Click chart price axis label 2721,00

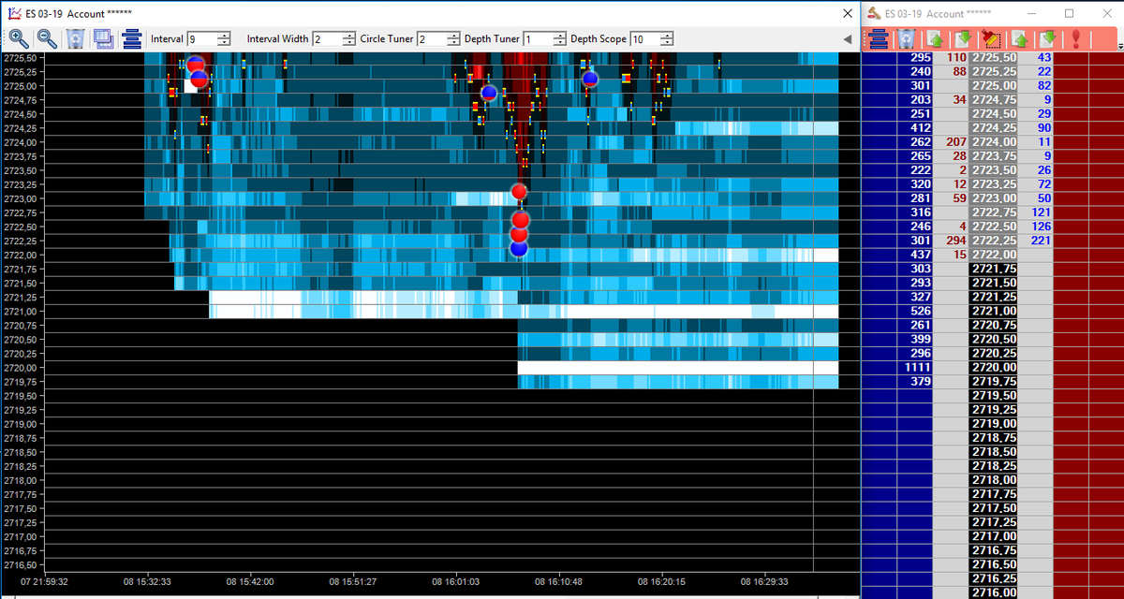coord(21,312)
